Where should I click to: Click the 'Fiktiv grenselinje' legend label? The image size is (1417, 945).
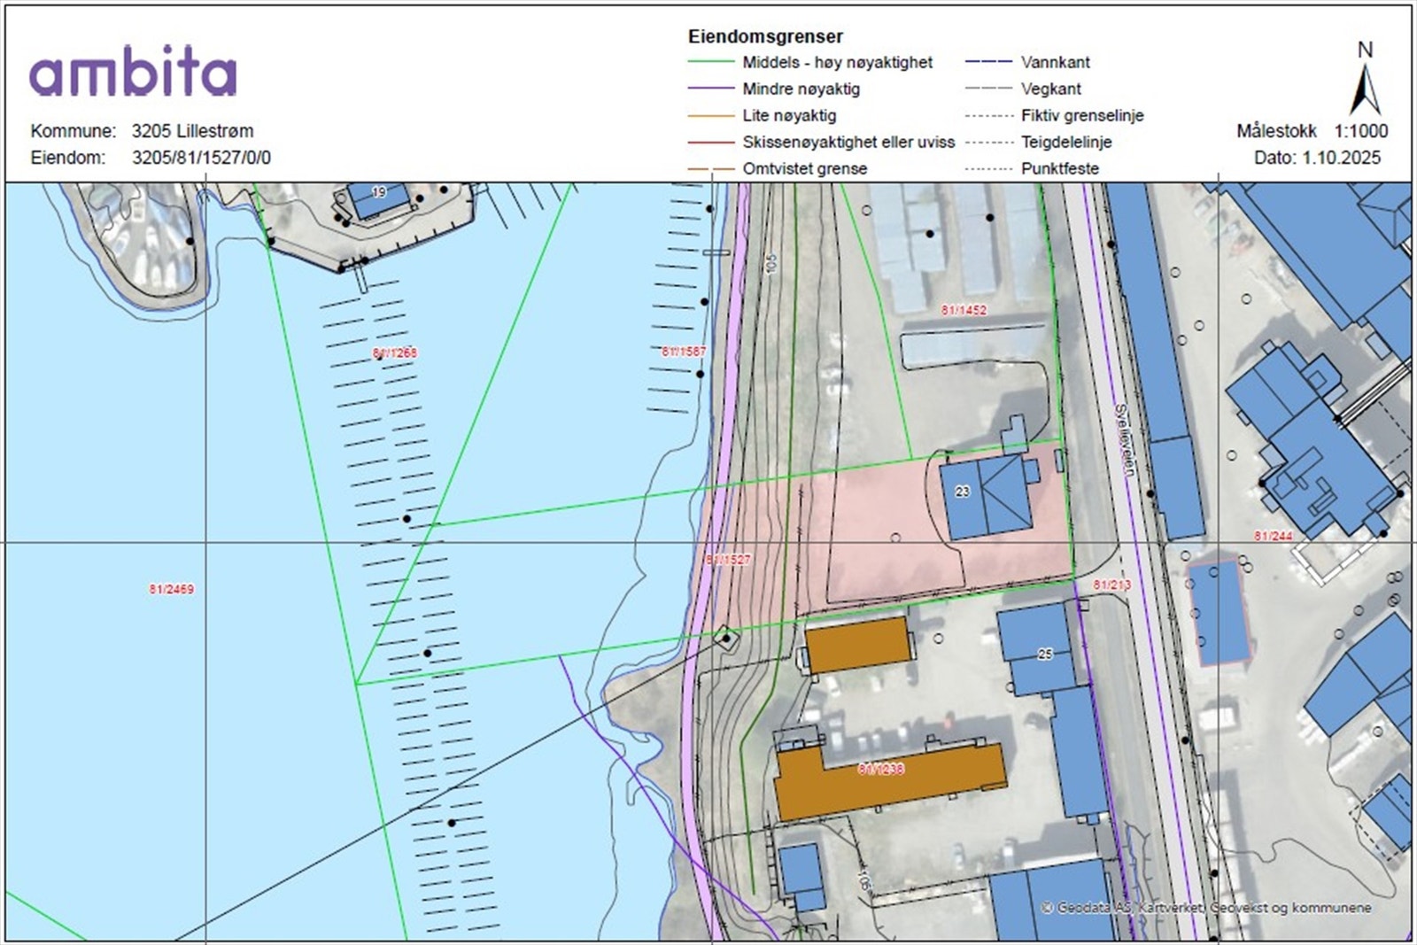pyautogui.click(x=1082, y=115)
